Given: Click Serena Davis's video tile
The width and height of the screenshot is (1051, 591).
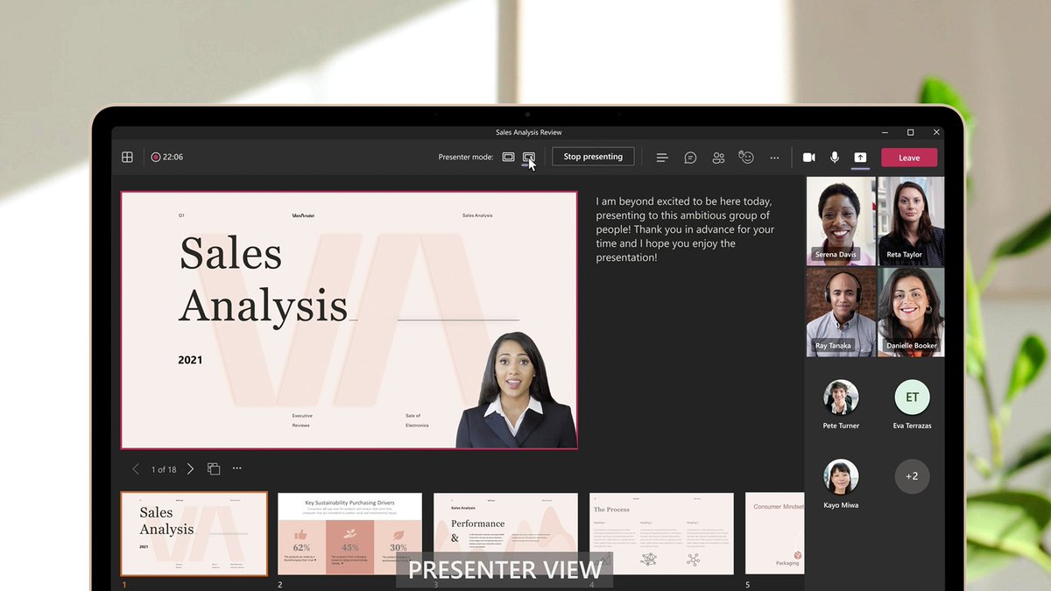Looking at the screenshot, I should (840, 221).
